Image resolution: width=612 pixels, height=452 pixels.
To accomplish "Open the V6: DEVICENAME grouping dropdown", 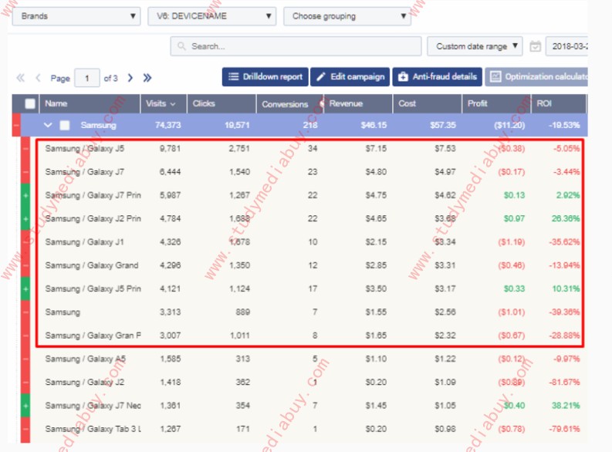I will pos(211,16).
